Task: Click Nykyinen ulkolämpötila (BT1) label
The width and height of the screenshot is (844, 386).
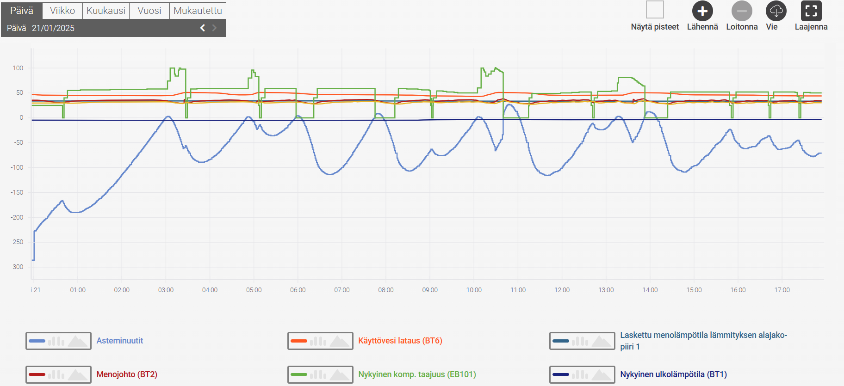Action: 673,374
